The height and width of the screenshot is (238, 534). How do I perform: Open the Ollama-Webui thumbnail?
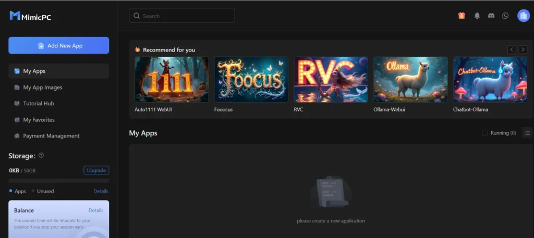[410, 80]
